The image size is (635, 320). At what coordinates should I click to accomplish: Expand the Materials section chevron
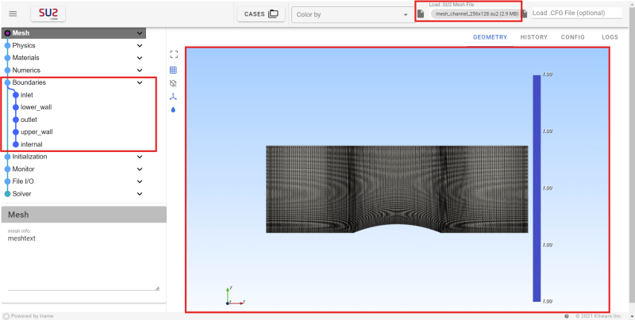coord(140,58)
